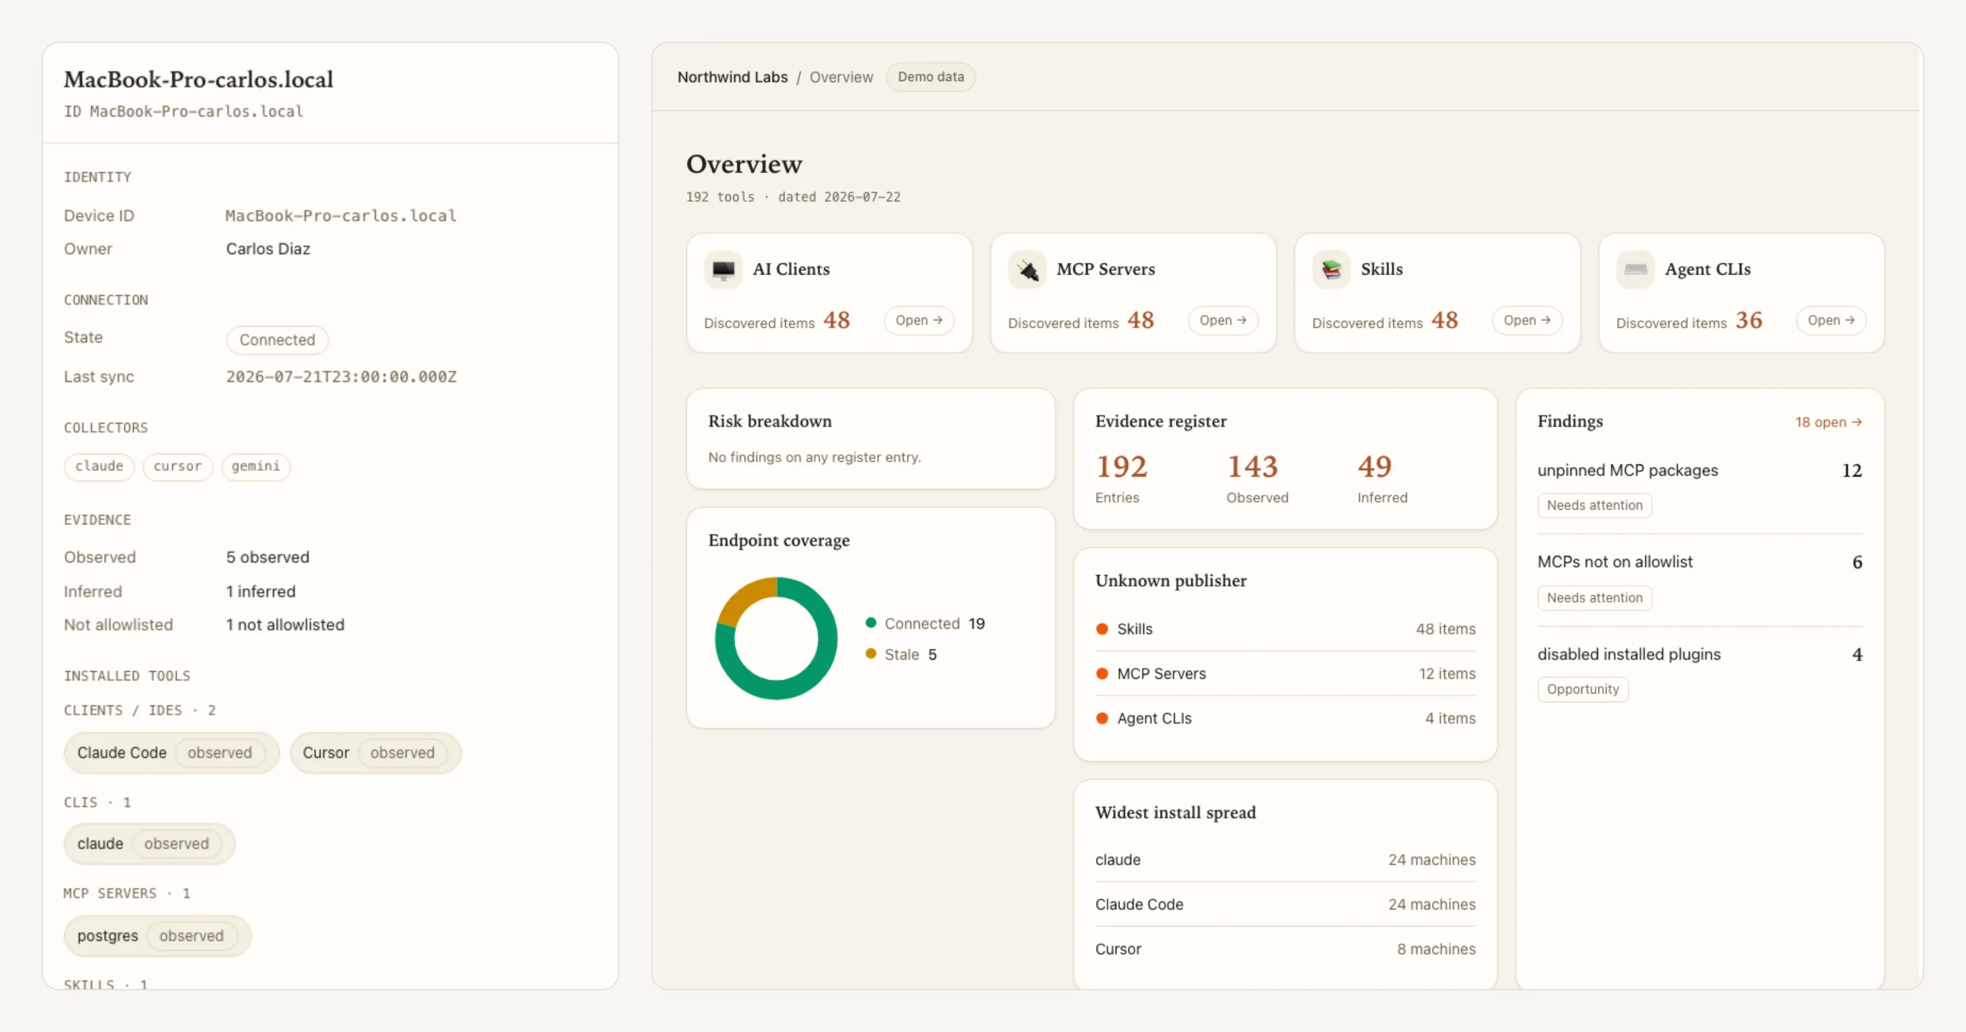Click Needs attention tag under unpinned MCP packages
Viewport: 1966px width, 1032px height.
(x=1594, y=506)
